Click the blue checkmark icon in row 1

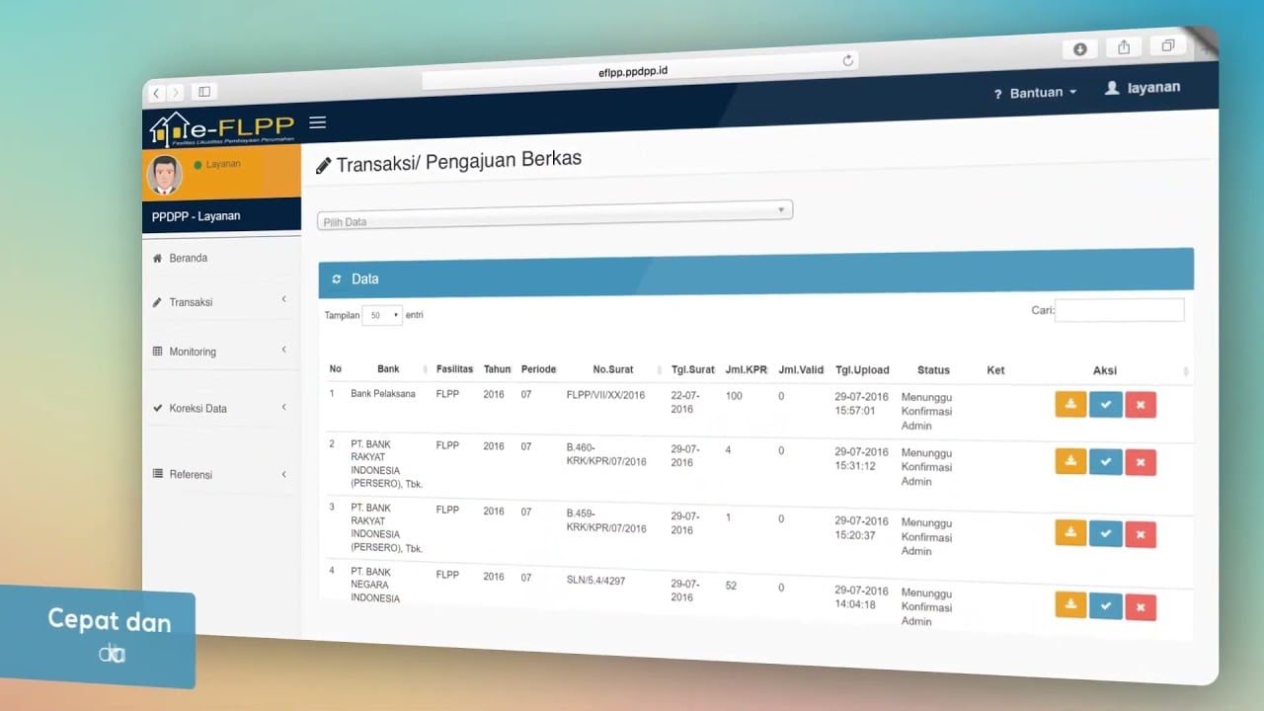[x=1105, y=405]
